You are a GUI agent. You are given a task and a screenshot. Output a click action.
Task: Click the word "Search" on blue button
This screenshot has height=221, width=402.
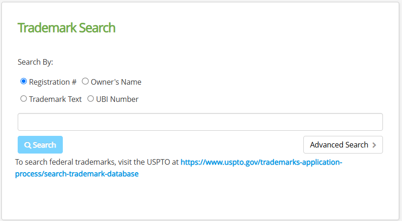(x=44, y=145)
